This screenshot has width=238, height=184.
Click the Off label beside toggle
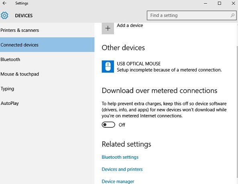tap(122, 125)
